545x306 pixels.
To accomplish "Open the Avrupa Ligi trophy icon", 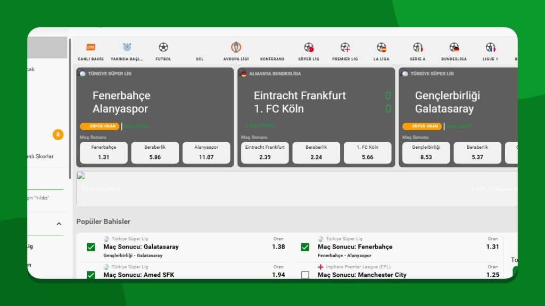I will click(x=236, y=47).
